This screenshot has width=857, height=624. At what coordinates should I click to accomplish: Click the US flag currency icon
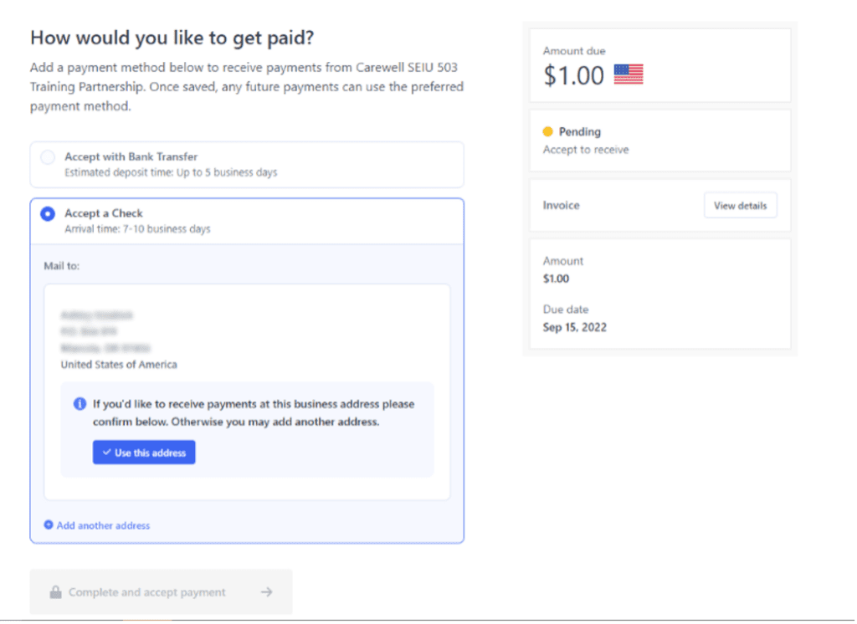[628, 74]
